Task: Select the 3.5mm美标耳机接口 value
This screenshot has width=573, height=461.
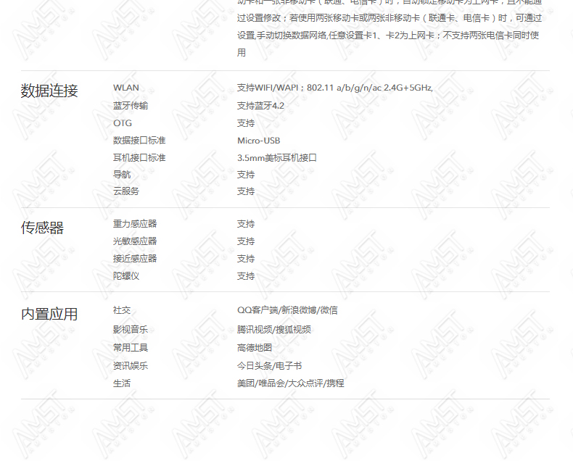Action: (277, 158)
